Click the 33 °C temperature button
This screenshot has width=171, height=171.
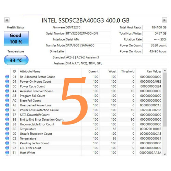[16, 60]
